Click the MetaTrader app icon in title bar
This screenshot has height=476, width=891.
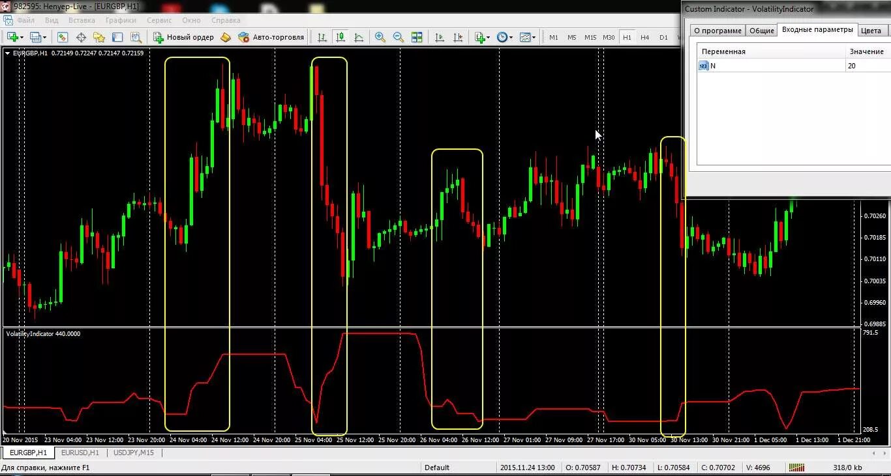coord(7,6)
